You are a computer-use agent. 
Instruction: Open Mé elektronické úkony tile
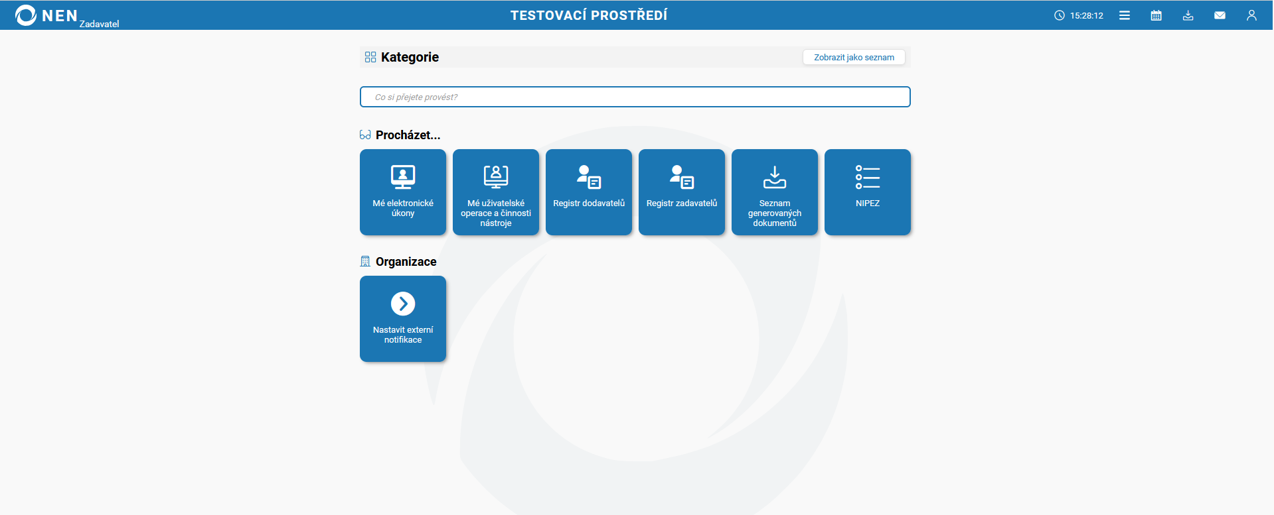(403, 192)
